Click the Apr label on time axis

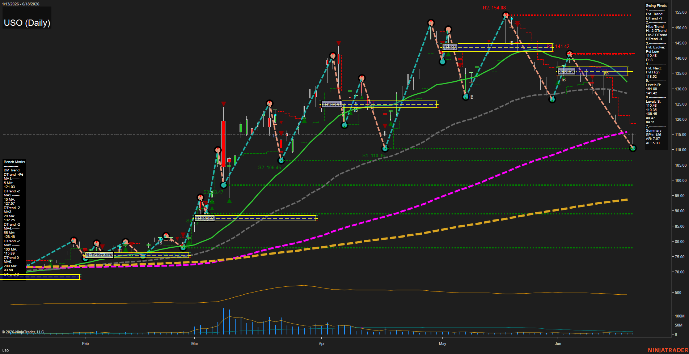click(x=322, y=344)
